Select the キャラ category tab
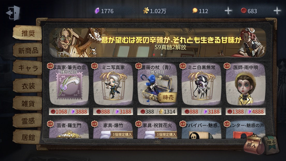Viewport: 286px width, 161px height. click(28, 68)
